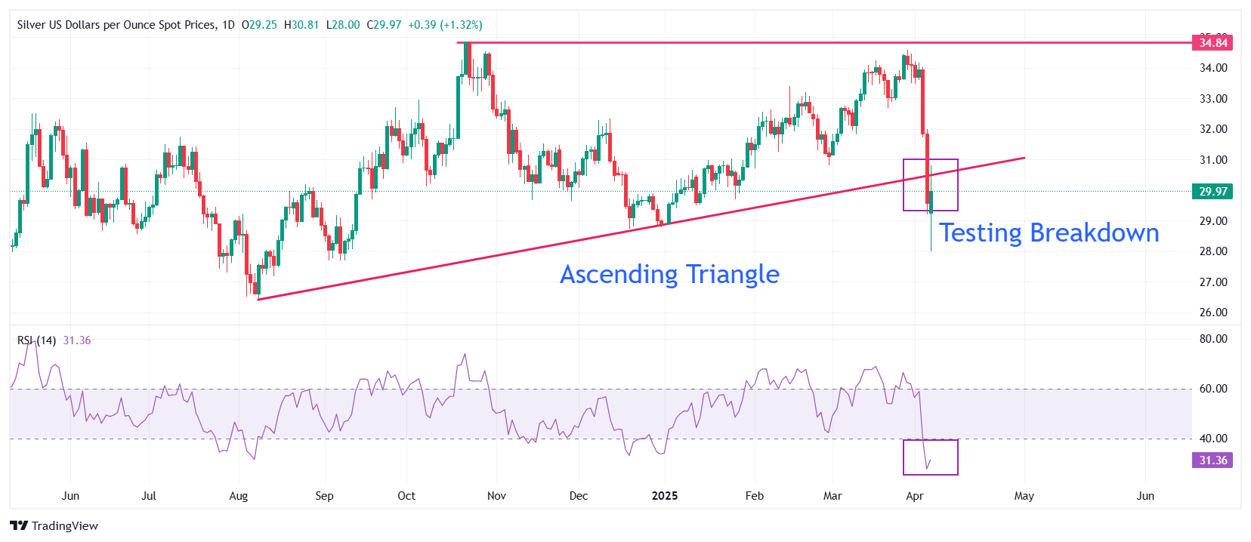Click the 60.00 RSI level label
1251x542 pixels.
coord(1213,389)
